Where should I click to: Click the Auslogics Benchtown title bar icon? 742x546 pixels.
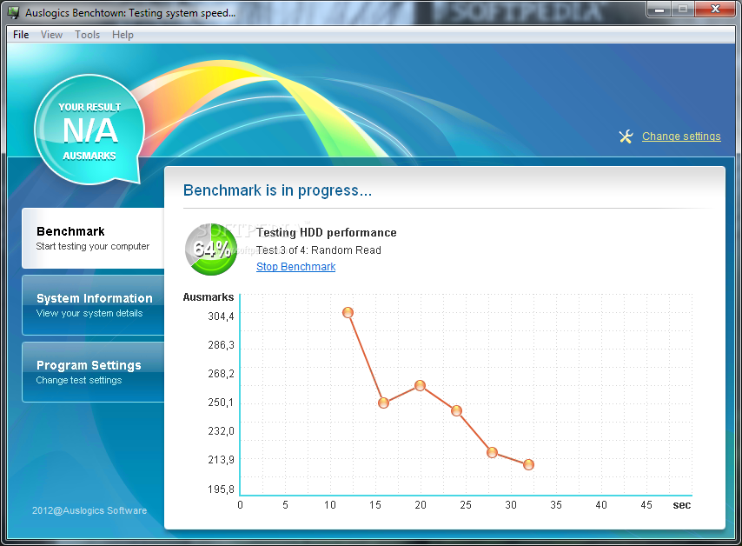(14, 13)
